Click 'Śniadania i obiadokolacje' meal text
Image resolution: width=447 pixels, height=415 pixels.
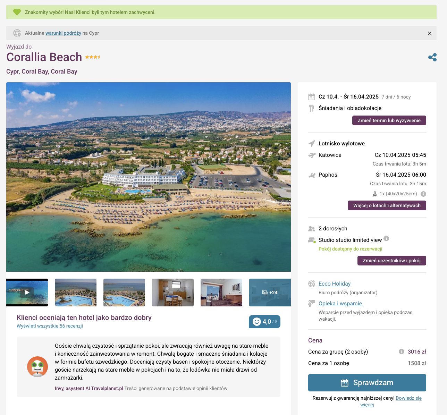point(350,108)
